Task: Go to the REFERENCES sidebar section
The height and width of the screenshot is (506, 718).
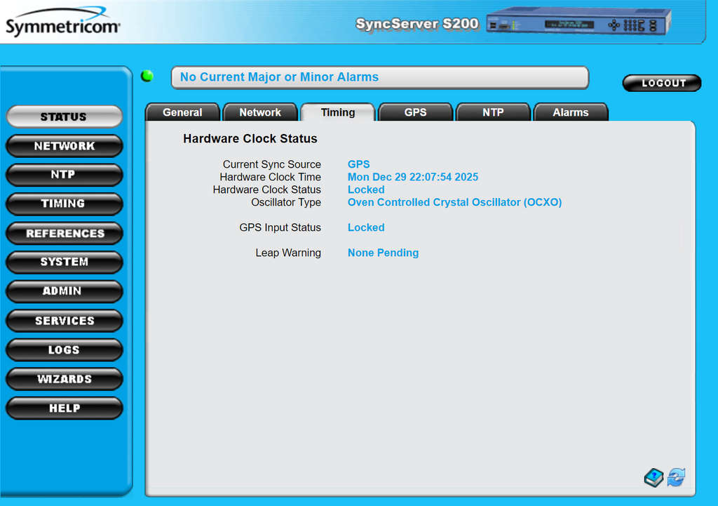Action: point(65,233)
